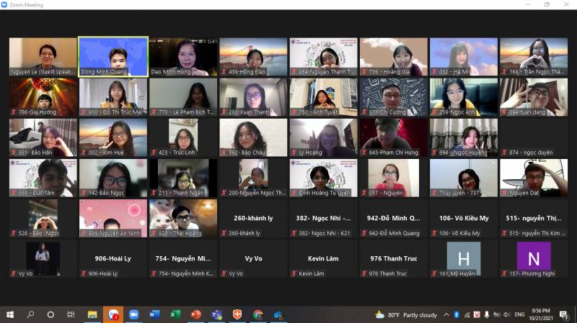Click the taskbar search magnifier icon
The height and width of the screenshot is (323, 577).
[x=30, y=314]
